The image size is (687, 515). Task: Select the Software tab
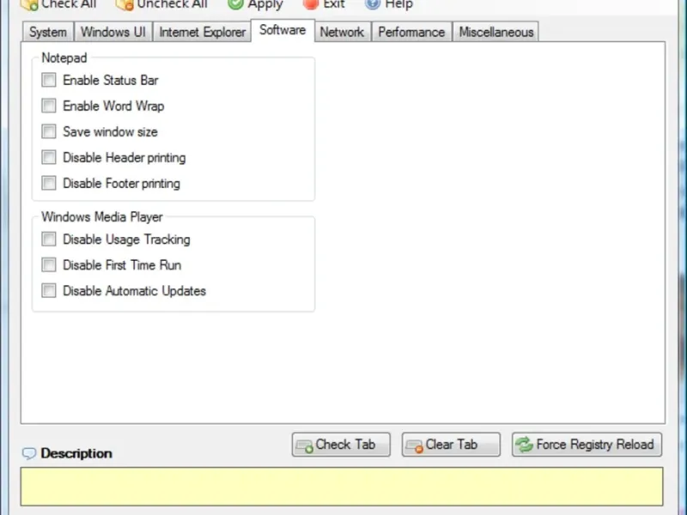(283, 30)
